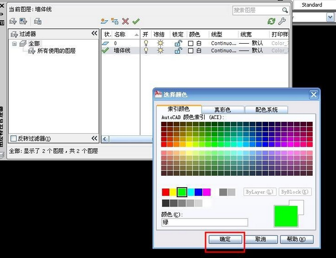Enable the 反转过滤器 checkbox
Screen dimensions: 336x258
click(14, 138)
